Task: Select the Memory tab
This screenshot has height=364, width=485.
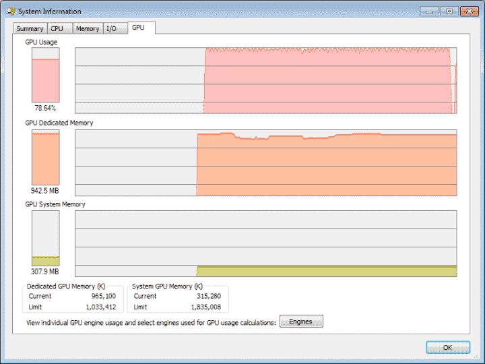Action: [x=88, y=28]
